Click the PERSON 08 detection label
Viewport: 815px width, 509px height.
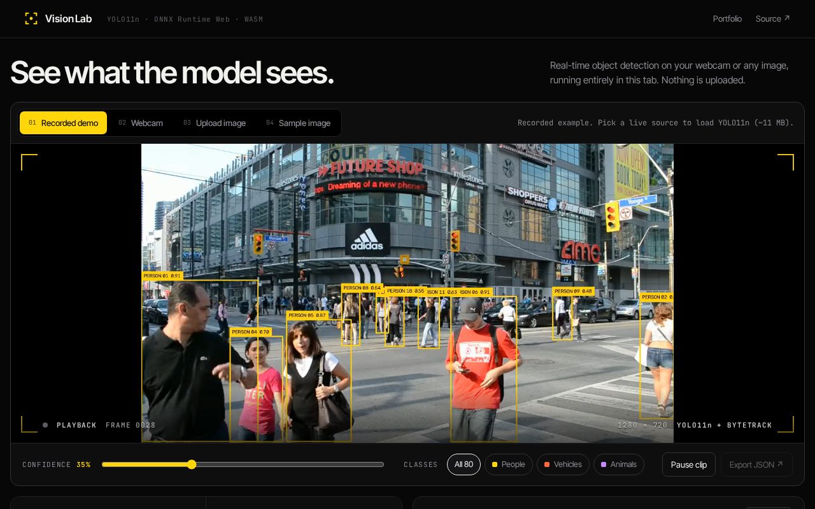(362, 288)
